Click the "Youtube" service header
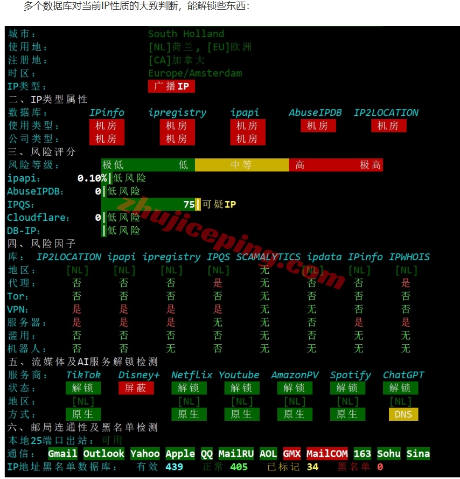The height and width of the screenshot is (479, 460). tap(239, 375)
